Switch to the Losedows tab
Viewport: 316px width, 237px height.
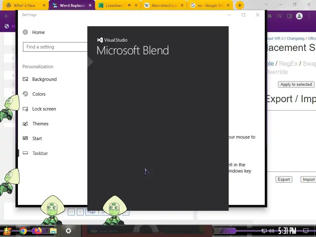pyautogui.click(x=114, y=6)
